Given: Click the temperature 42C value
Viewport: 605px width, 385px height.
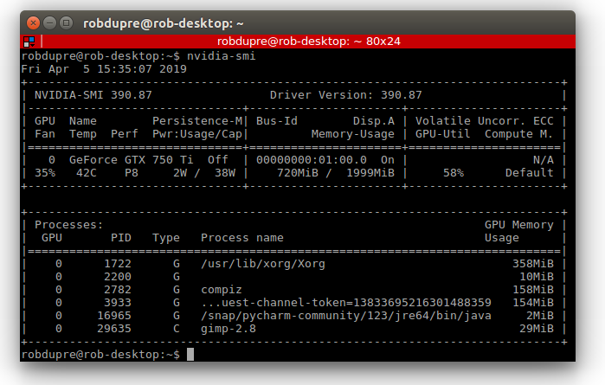Looking at the screenshot, I should (x=86, y=173).
